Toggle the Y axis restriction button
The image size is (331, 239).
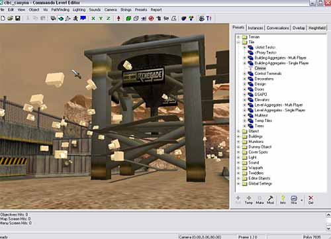tap(101, 19)
